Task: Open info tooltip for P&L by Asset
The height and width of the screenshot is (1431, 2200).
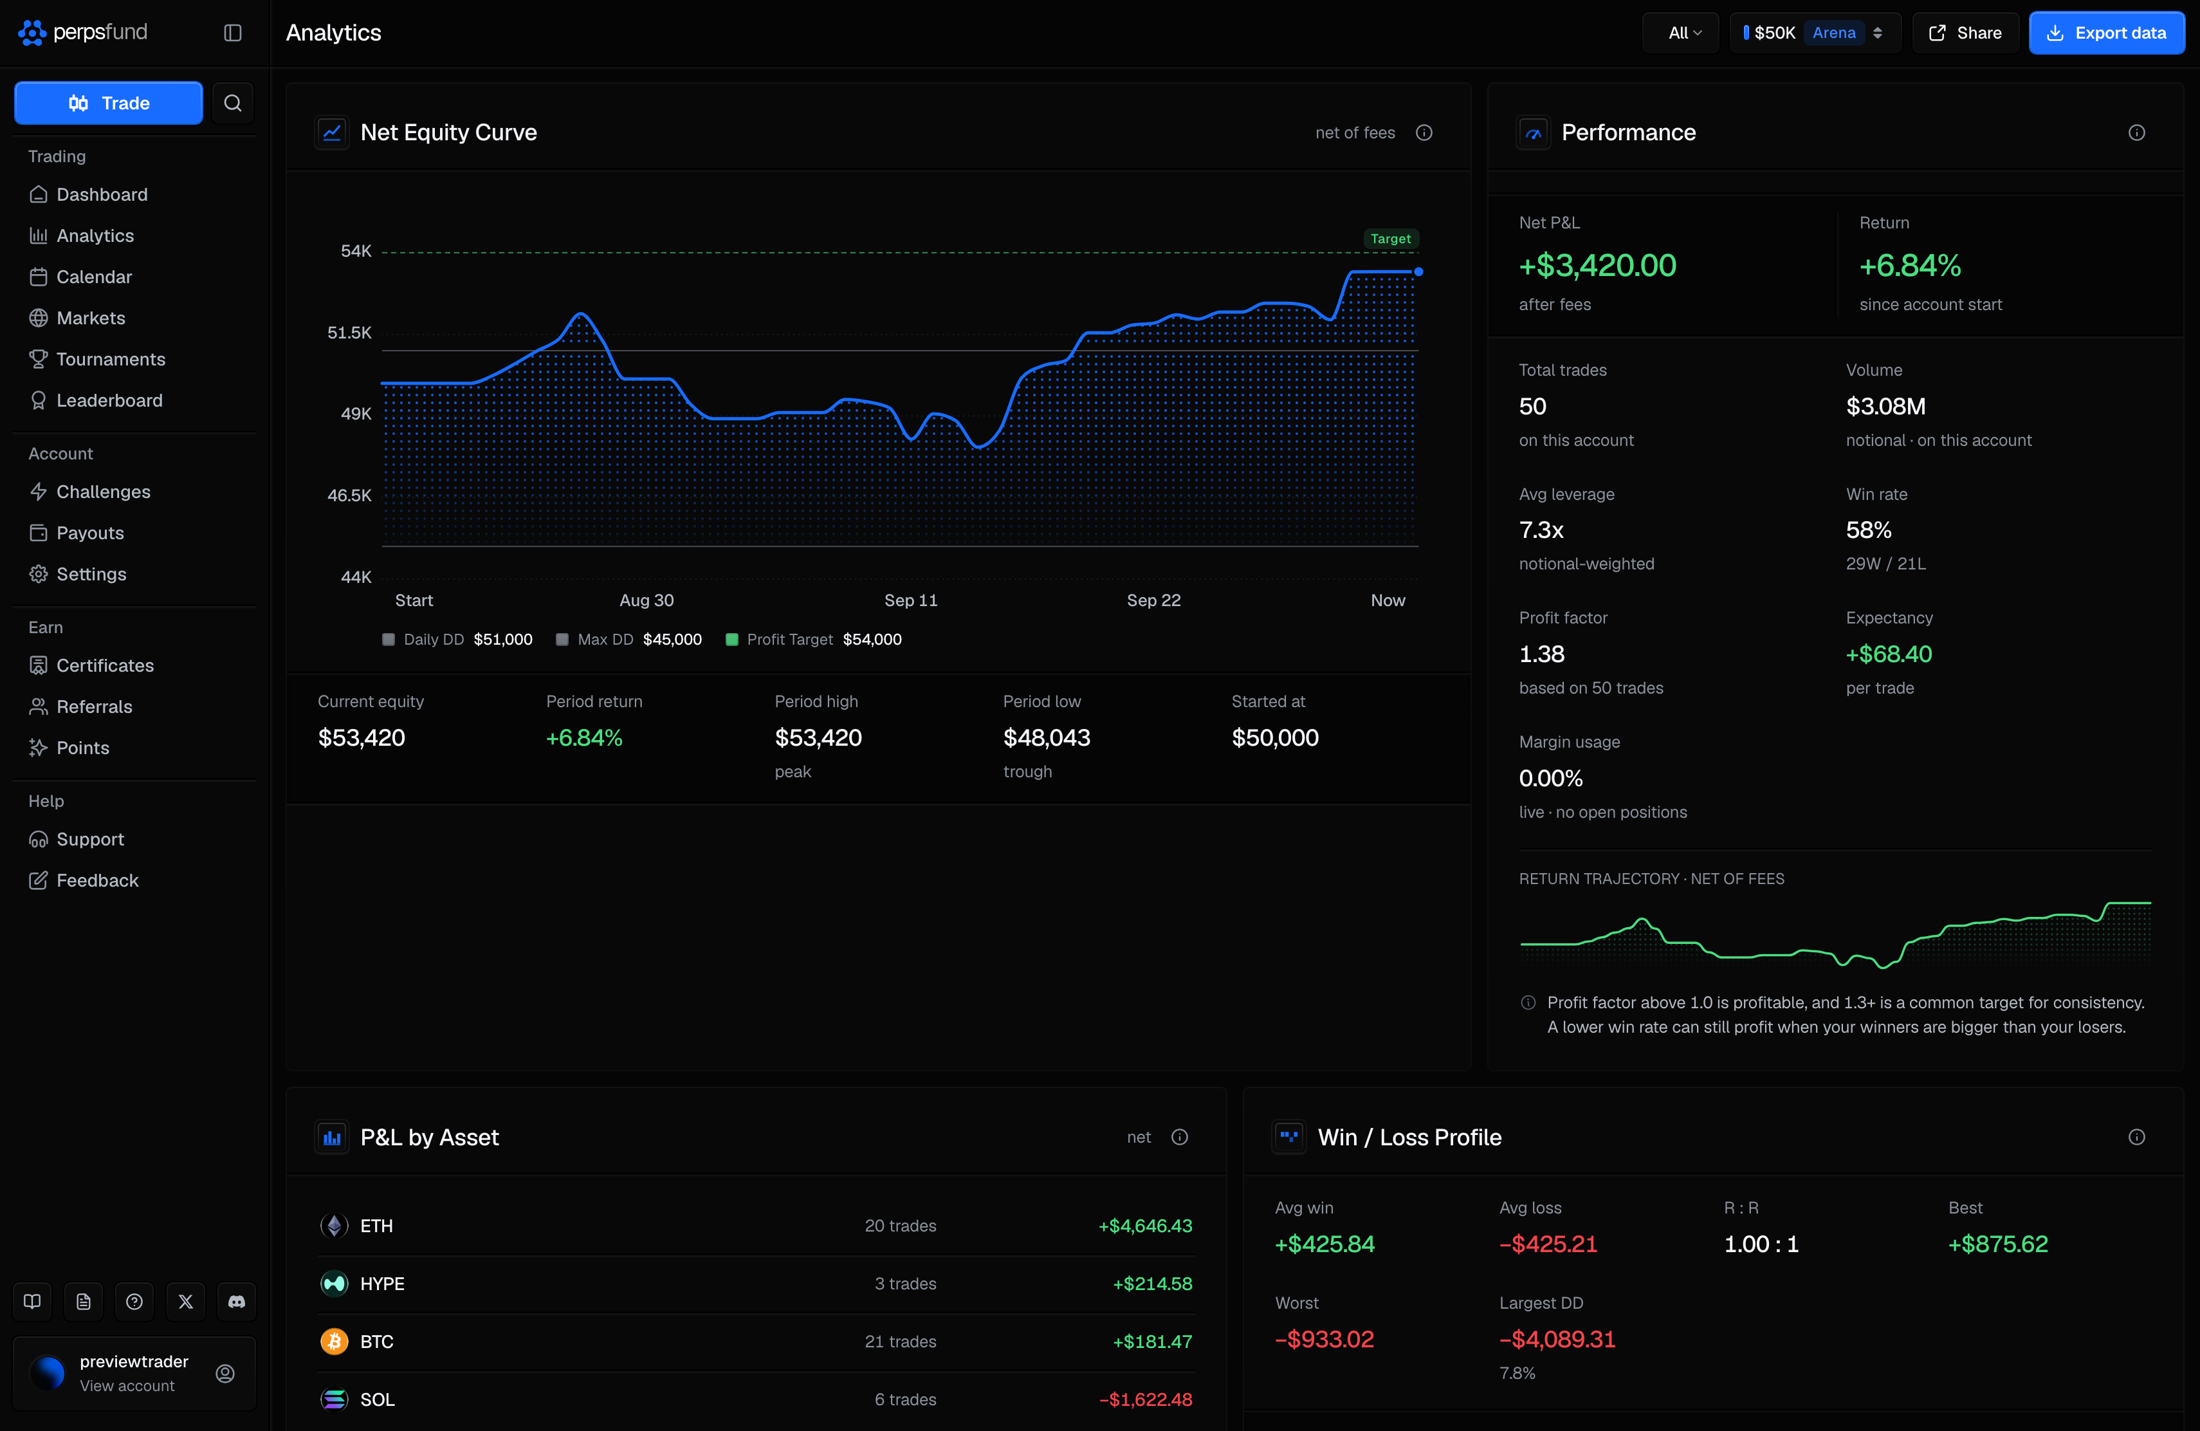Action: pos(1180,1137)
